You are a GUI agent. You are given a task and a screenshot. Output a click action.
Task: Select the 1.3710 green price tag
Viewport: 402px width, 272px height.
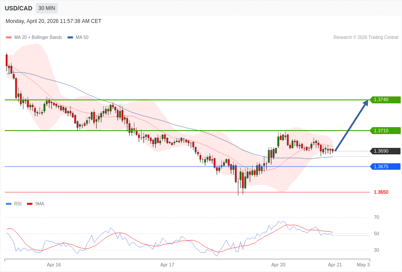[x=385, y=131]
